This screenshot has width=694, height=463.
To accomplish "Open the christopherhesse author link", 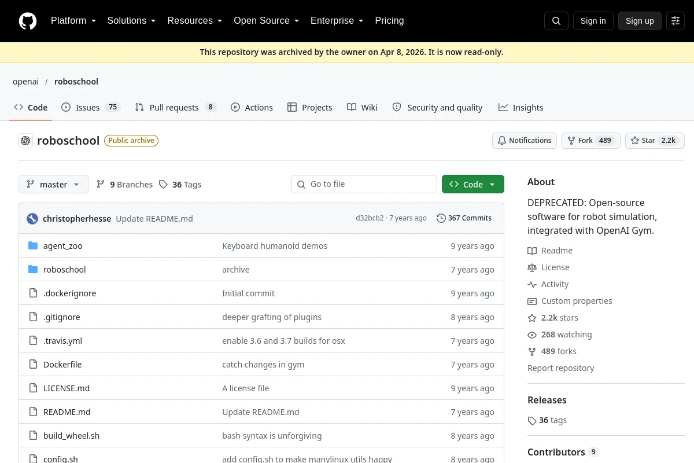I will point(77,219).
